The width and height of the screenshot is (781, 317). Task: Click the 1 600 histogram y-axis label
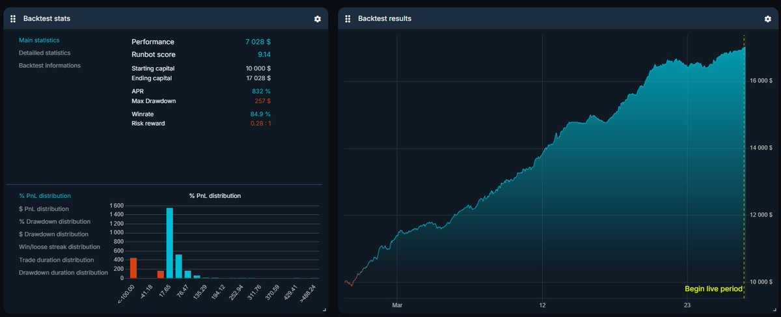116,206
